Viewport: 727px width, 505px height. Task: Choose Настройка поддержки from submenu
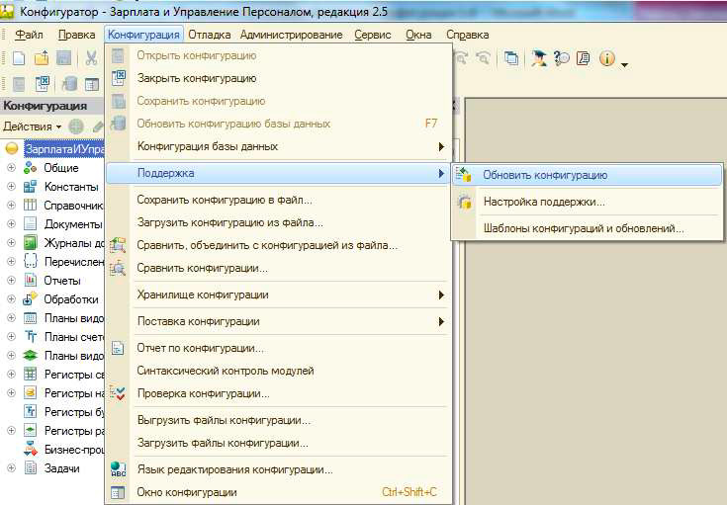[543, 202]
